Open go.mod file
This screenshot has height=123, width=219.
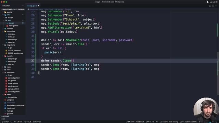[10, 114]
